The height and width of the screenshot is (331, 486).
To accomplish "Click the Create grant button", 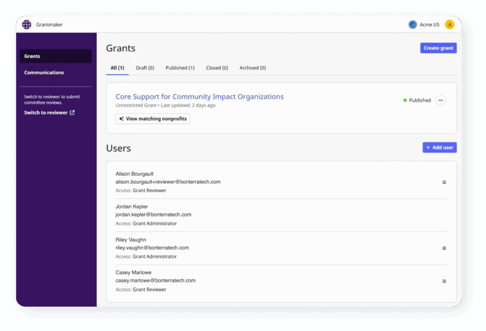I will [438, 47].
